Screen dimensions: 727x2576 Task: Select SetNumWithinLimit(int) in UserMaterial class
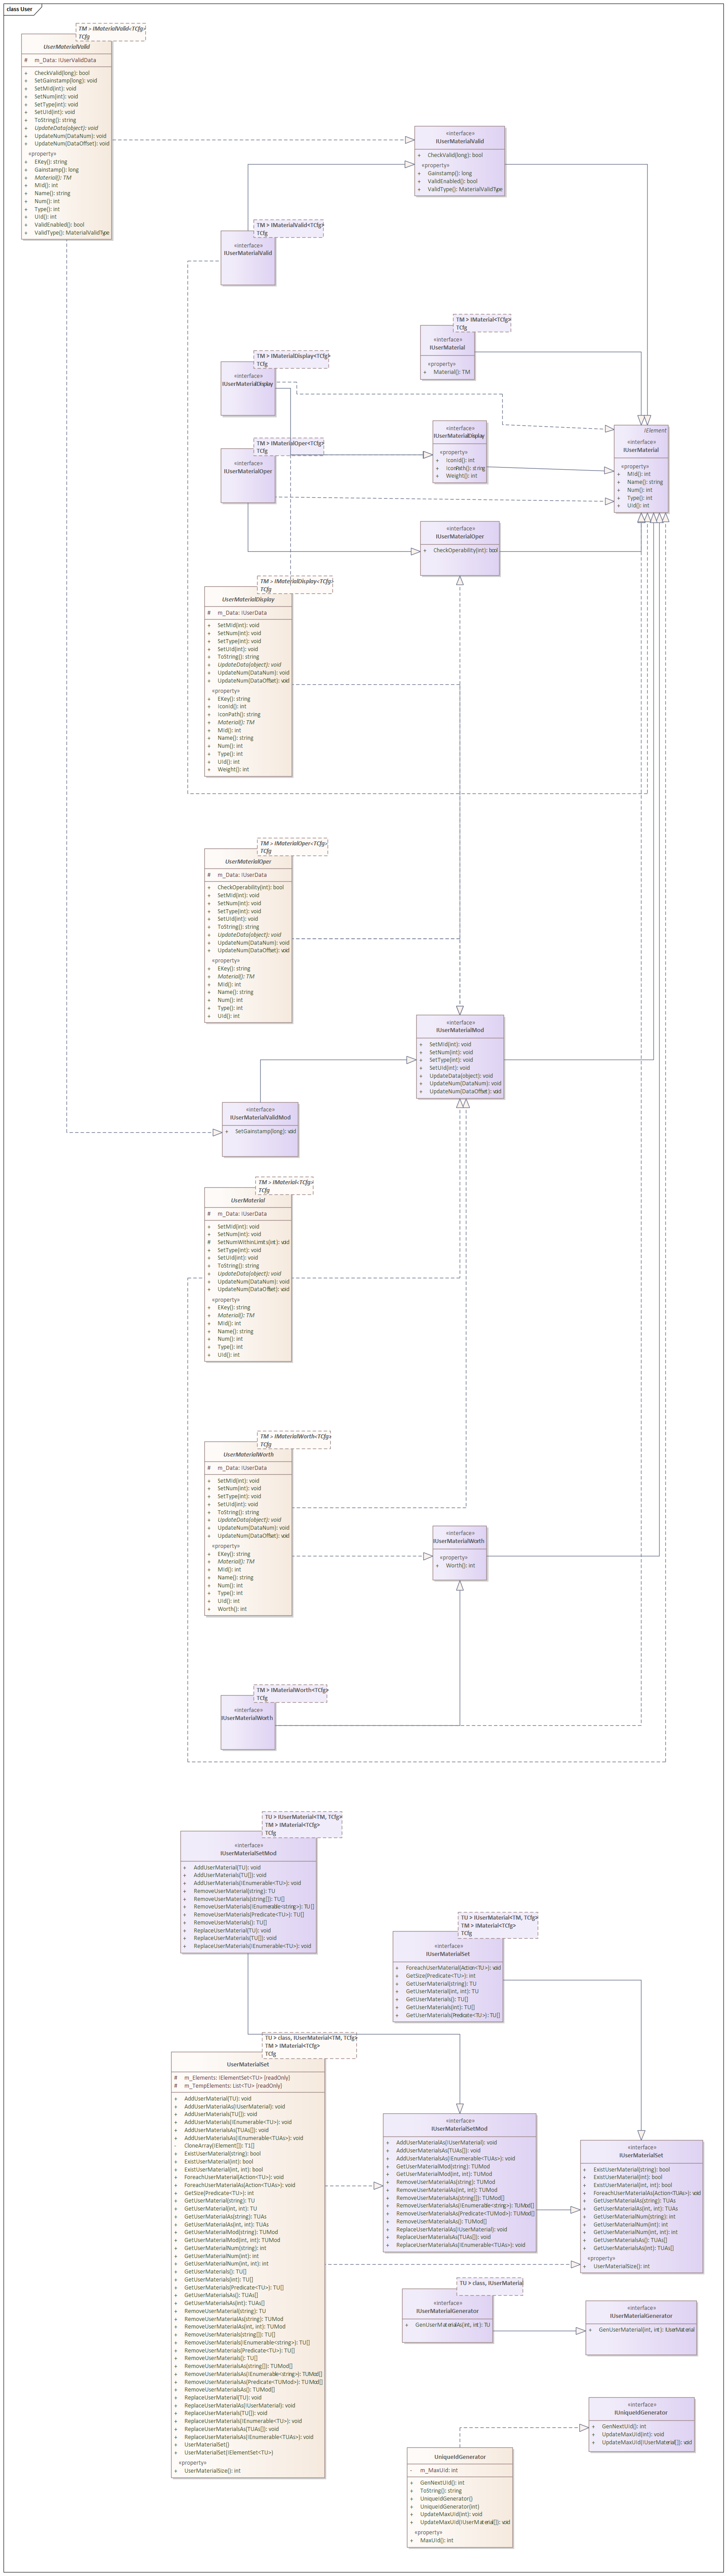coord(253,1242)
